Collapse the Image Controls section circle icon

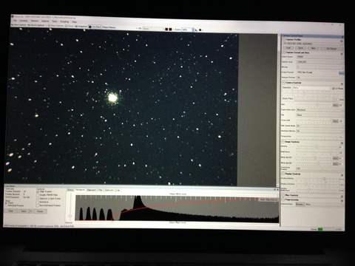(x=283, y=142)
